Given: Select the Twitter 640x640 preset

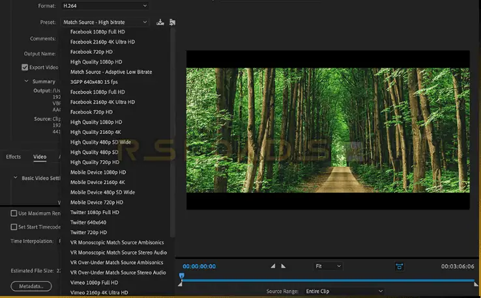Looking at the screenshot, I should [x=89, y=223].
